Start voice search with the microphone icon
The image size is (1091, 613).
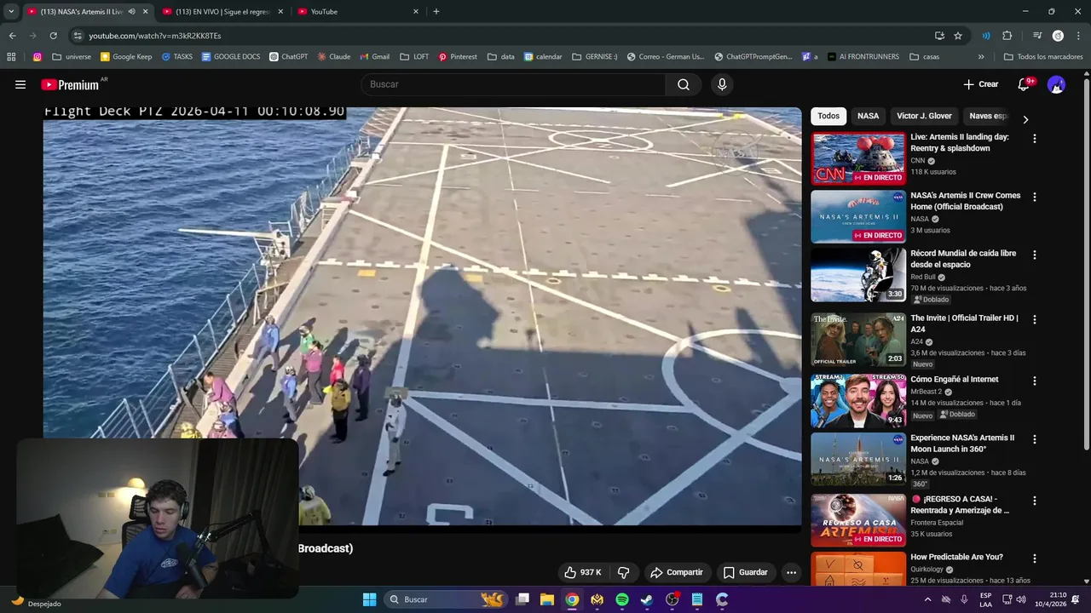[722, 84]
